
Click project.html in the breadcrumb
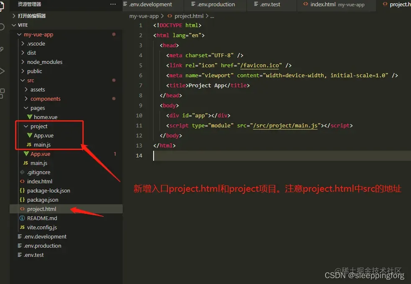(x=189, y=16)
